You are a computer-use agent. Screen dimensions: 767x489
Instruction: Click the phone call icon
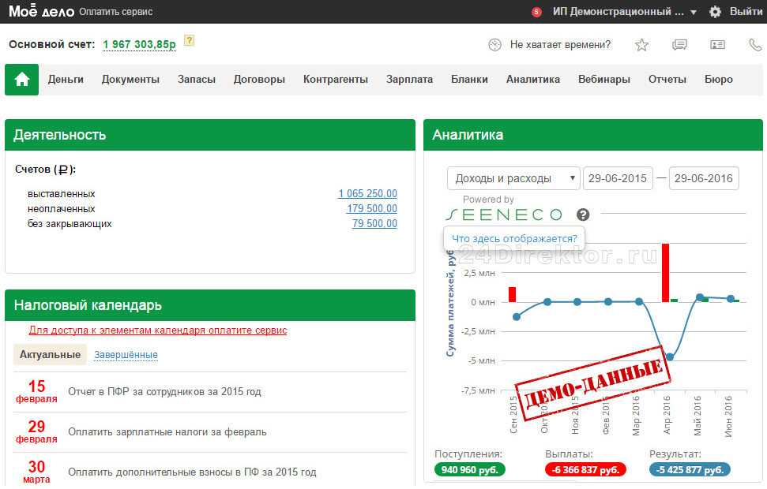754,45
